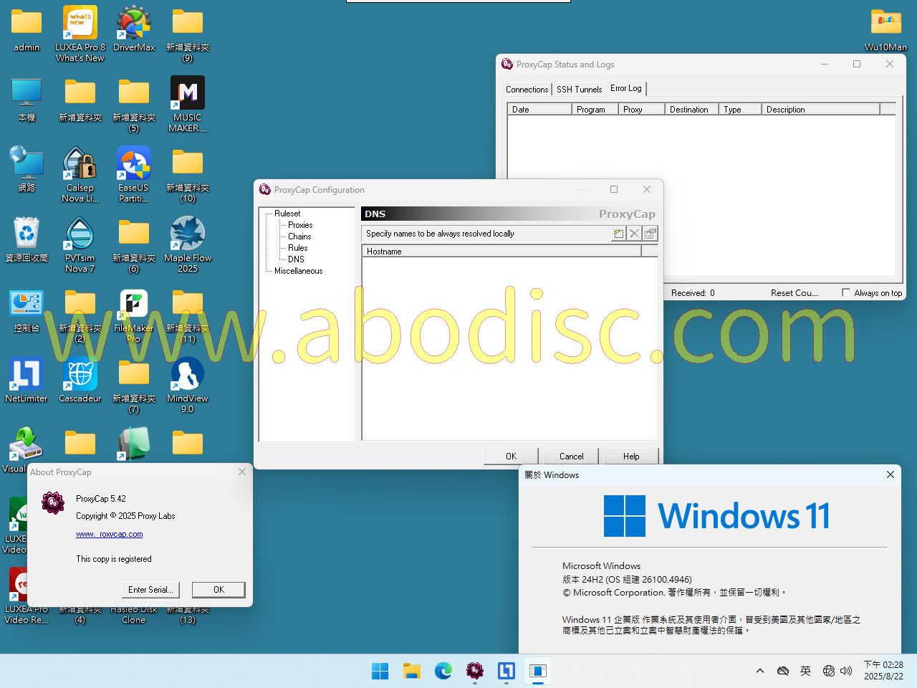Click the Description column header

coord(820,110)
